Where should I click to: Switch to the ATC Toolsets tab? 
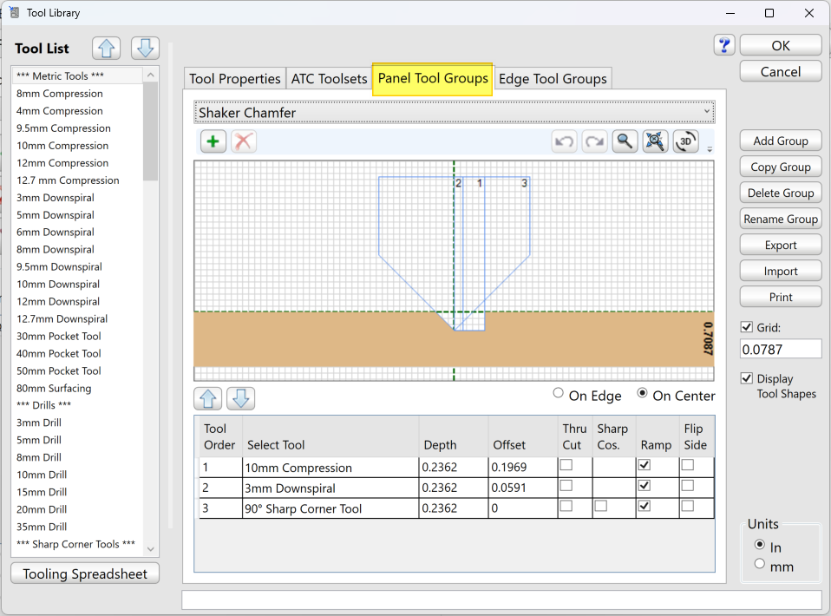[x=329, y=79]
